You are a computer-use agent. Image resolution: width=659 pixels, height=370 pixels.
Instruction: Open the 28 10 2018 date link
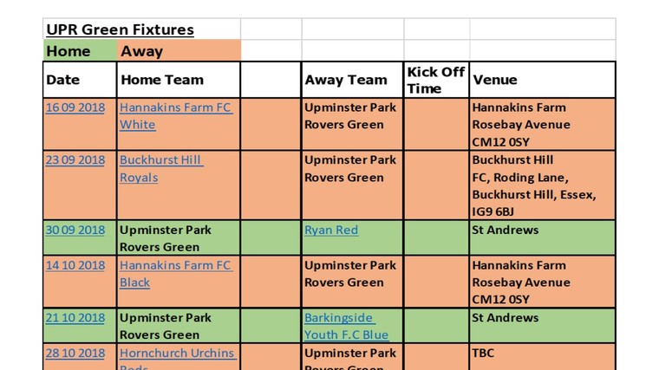(75, 354)
